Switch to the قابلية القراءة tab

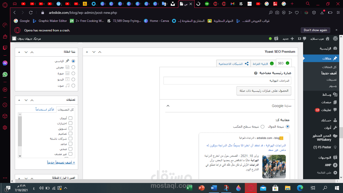[263, 64]
